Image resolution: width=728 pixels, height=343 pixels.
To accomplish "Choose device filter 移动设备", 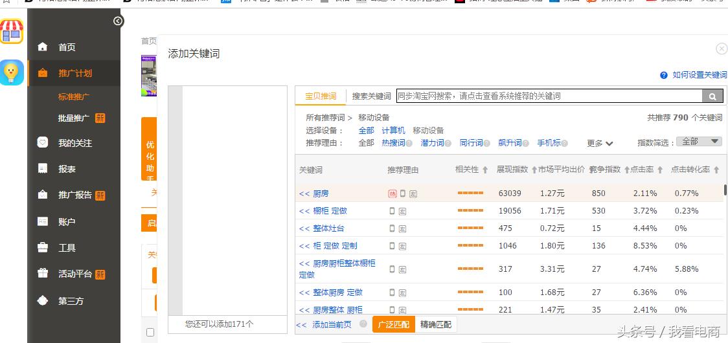I will pos(428,131).
